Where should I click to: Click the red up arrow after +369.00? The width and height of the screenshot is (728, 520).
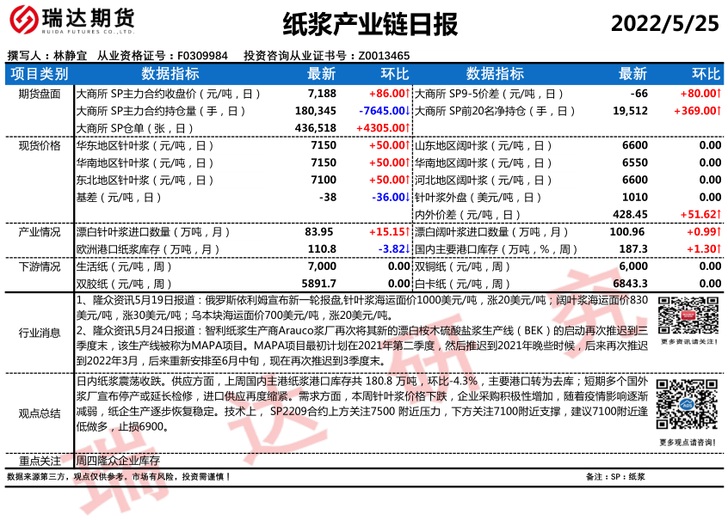(719, 111)
